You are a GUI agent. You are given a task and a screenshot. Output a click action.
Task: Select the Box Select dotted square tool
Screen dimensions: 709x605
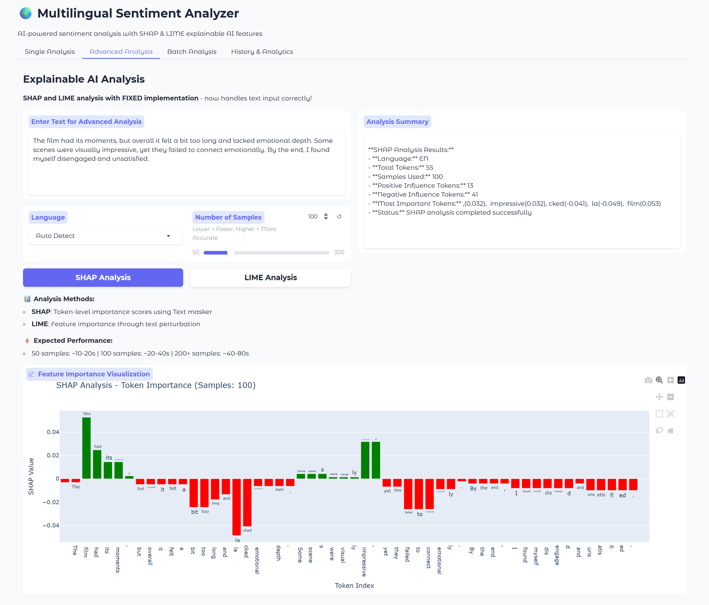tap(659, 414)
